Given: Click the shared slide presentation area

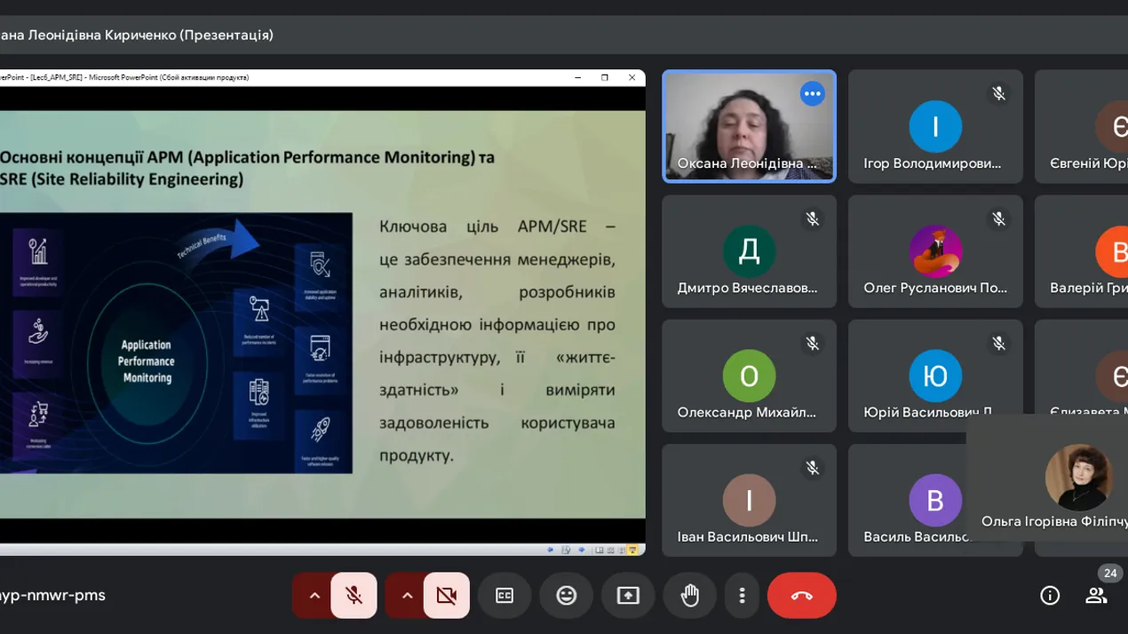Looking at the screenshot, I should (322, 313).
